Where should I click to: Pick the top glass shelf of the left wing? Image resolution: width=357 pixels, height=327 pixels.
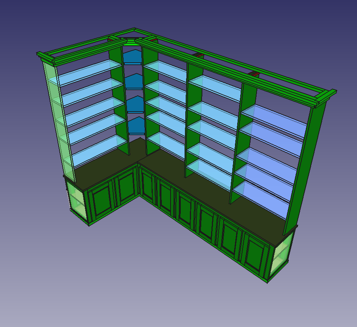click(x=85, y=73)
